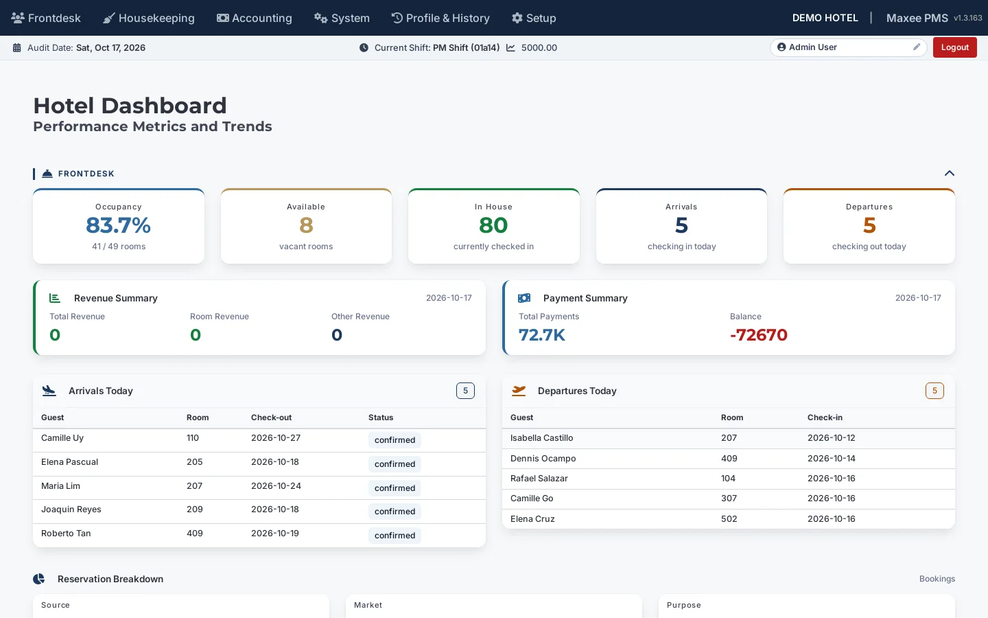
Task: Click the Accounting cash icon in navbar
Action: point(223,18)
